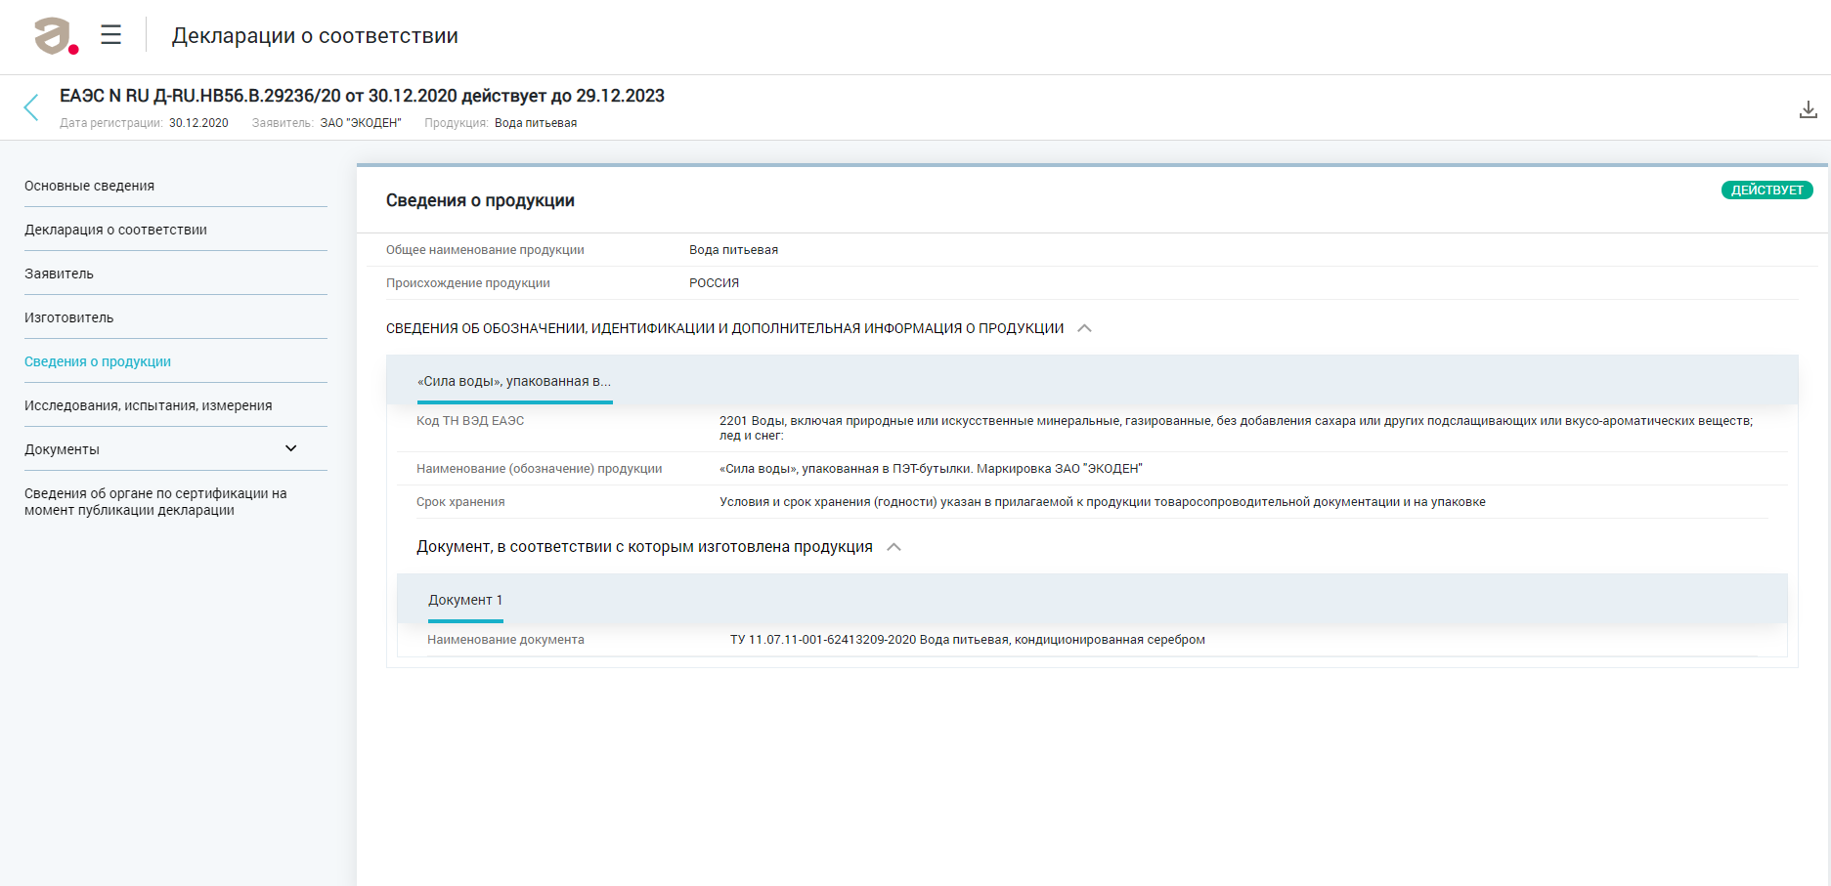Viewport: 1831px width, 886px height.
Task: Click the Происхождение продукции label
Action: [468, 283]
